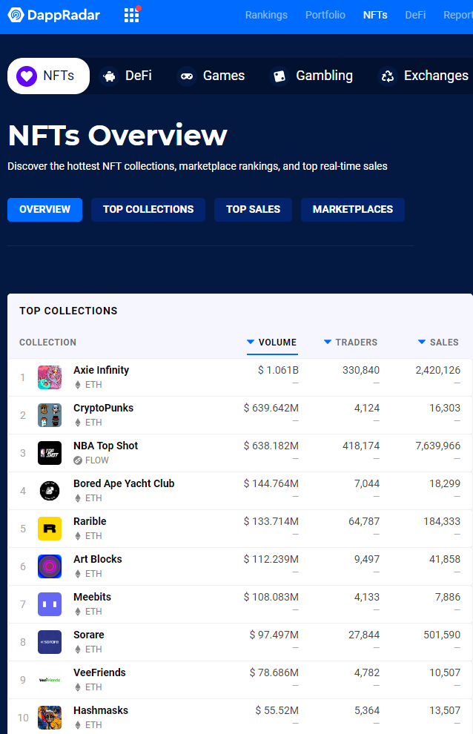Switch to the OVERVIEW tab
473x734 pixels.
click(x=45, y=209)
